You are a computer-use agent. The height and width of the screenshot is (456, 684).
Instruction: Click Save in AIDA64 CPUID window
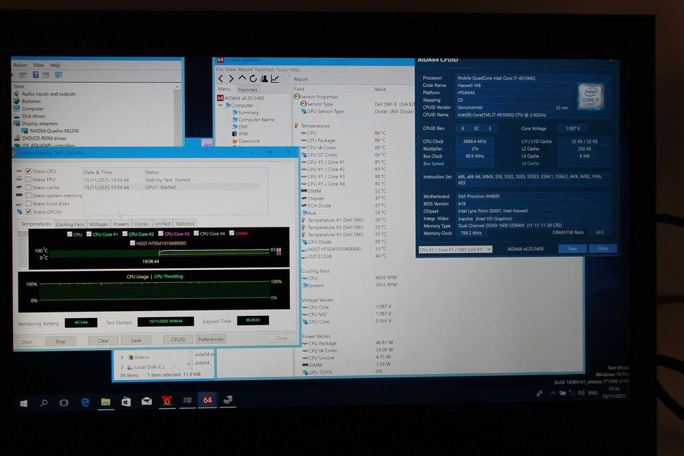[x=573, y=248]
